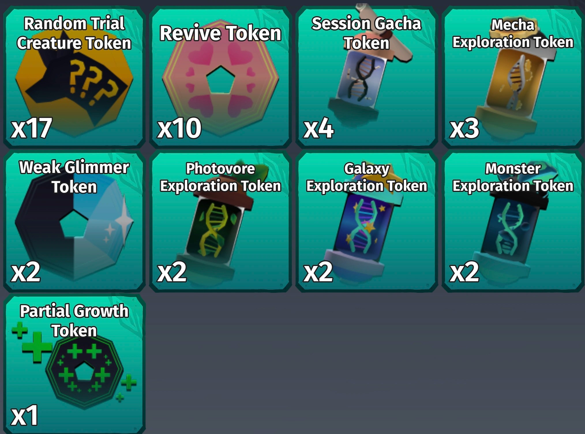Open the Session Gacha Token item

(367, 77)
